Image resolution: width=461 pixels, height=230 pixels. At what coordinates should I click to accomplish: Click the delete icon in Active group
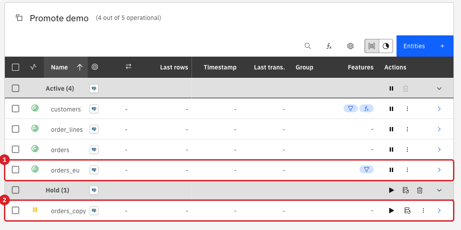pyautogui.click(x=406, y=88)
